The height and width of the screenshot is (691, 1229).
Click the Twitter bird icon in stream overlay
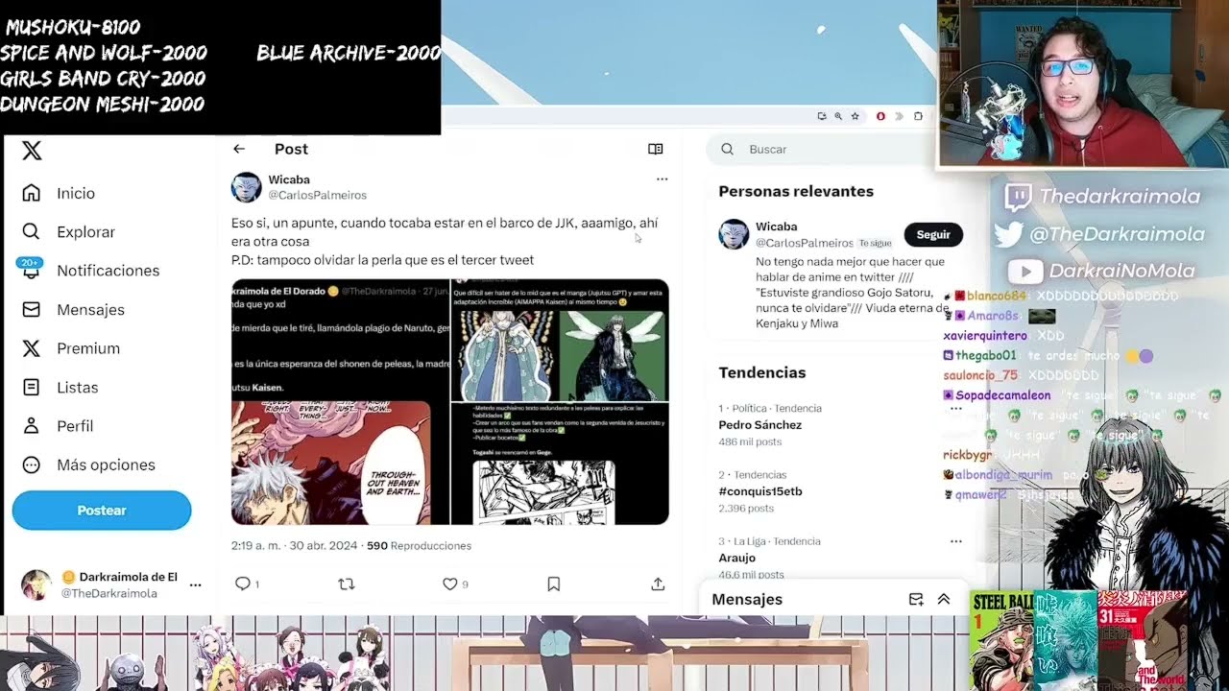coord(1008,234)
